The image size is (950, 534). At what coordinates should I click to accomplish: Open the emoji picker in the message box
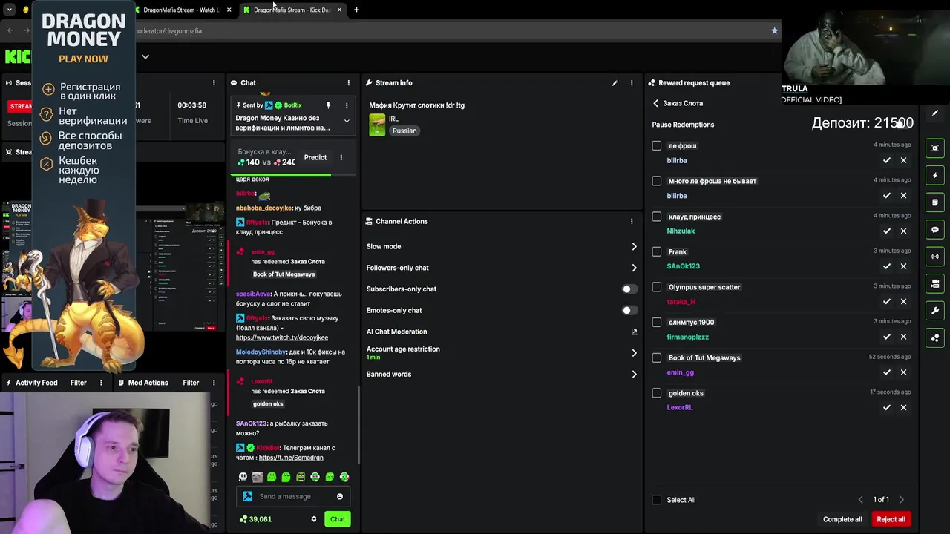340,496
